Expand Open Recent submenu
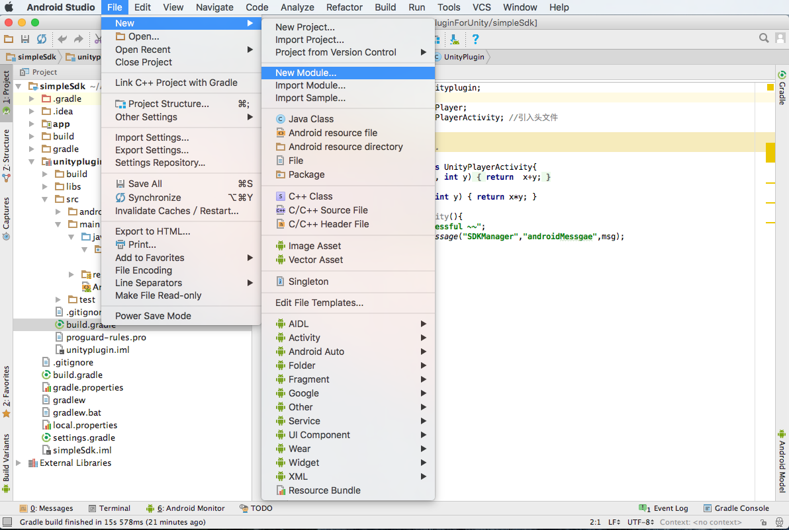Viewport: 789px width, 530px height. 181,50
